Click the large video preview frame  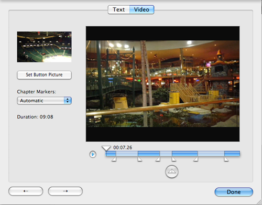[162, 84]
